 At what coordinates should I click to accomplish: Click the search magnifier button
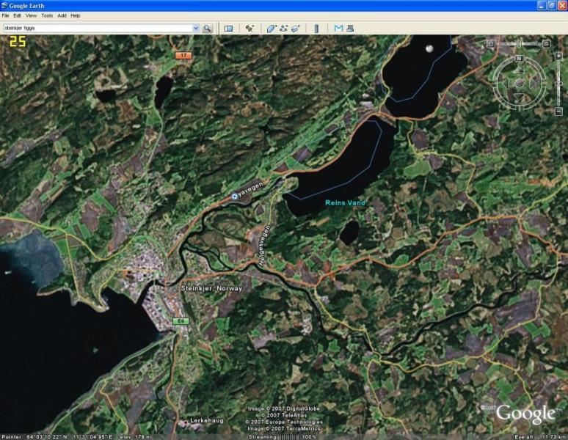pyautogui.click(x=207, y=28)
